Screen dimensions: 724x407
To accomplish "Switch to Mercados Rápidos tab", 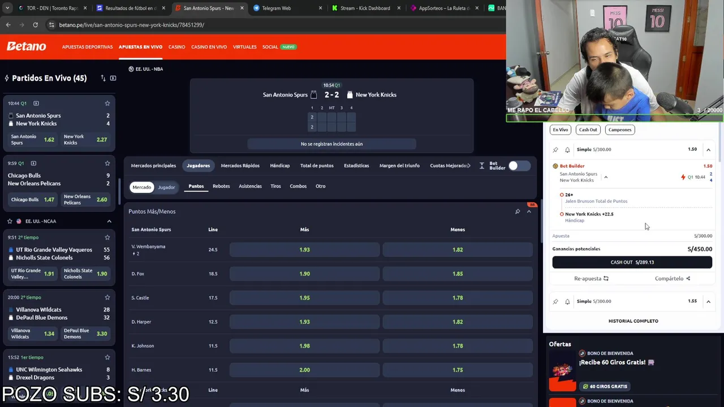I will (x=240, y=166).
